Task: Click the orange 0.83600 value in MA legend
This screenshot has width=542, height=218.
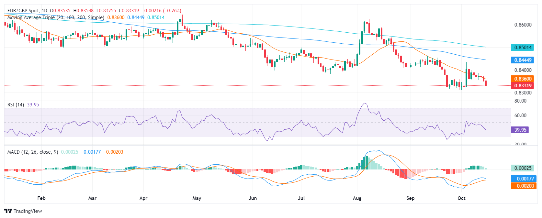Action: 116,17
